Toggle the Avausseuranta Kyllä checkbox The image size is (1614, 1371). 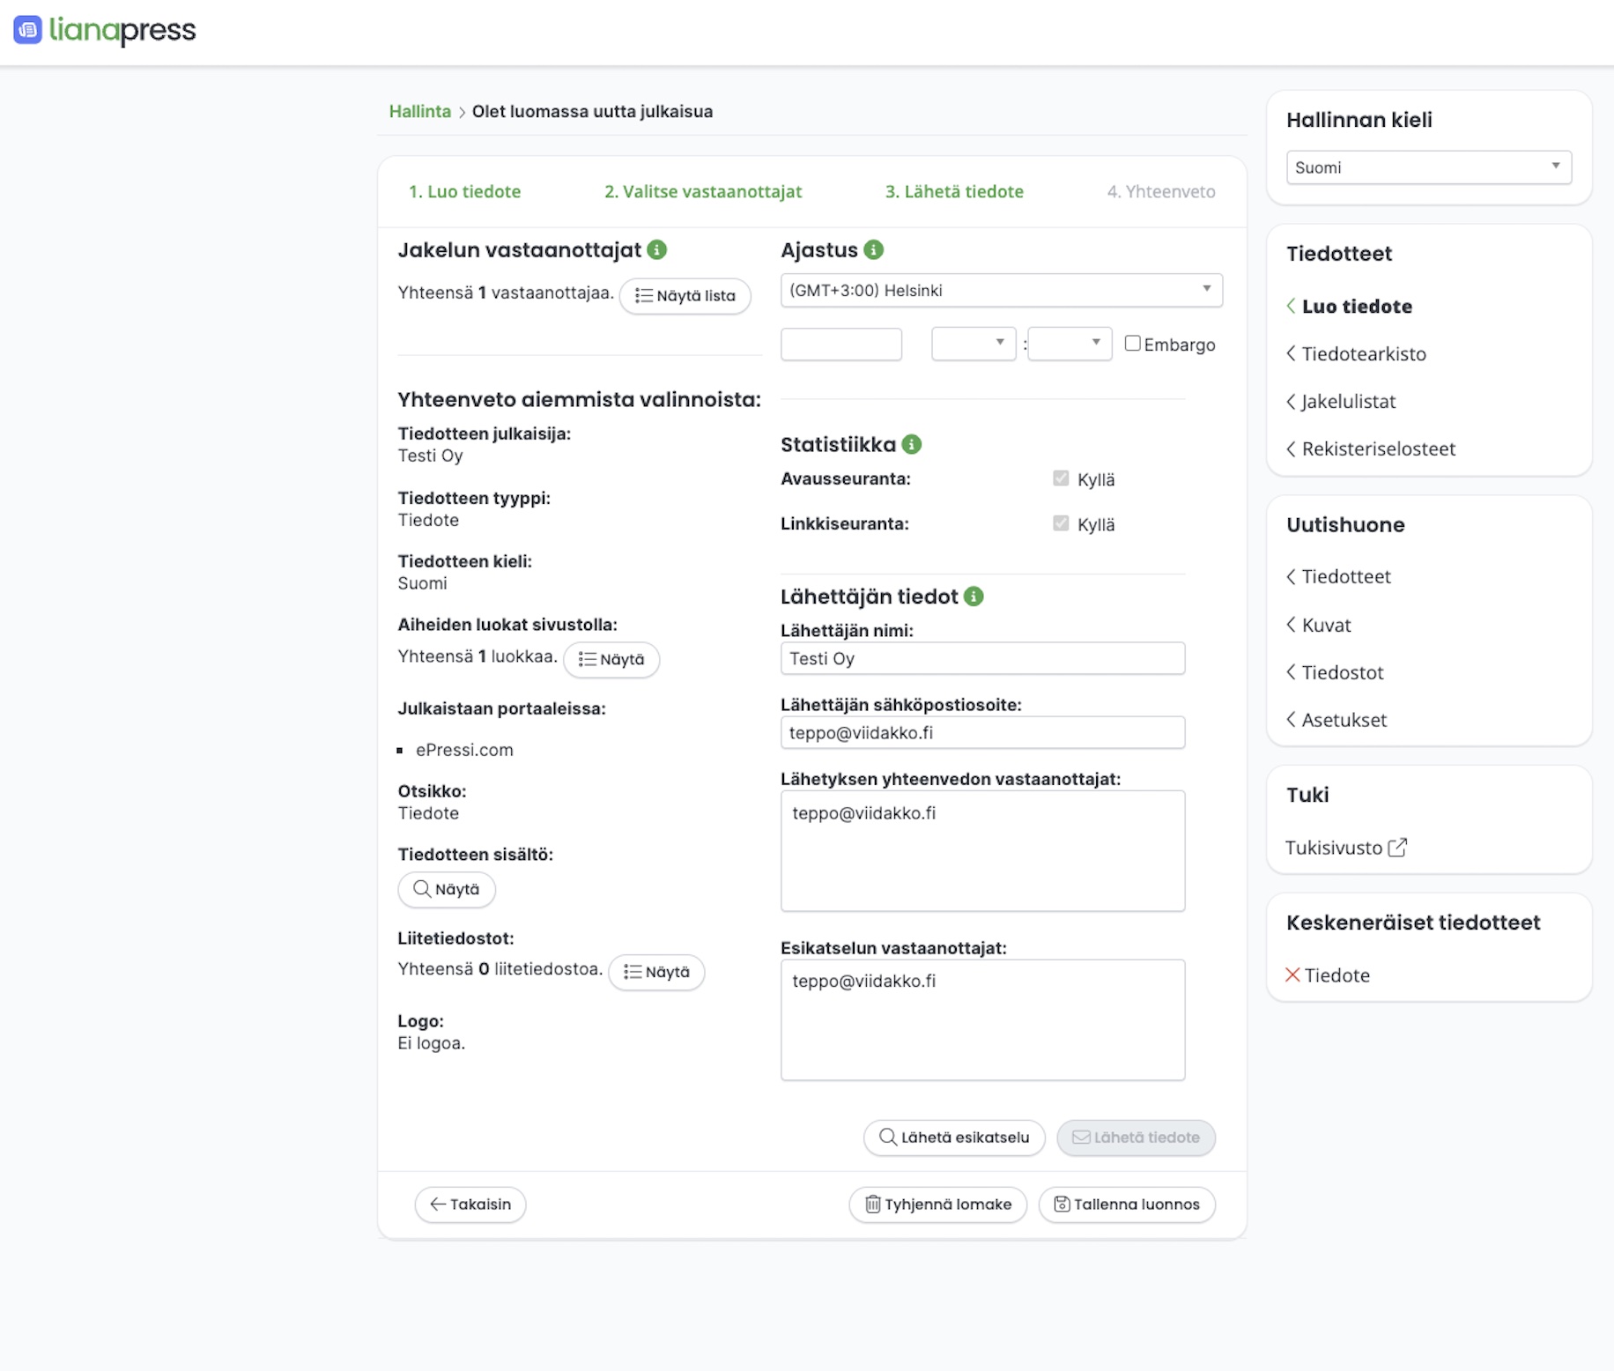pos(1061,478)
